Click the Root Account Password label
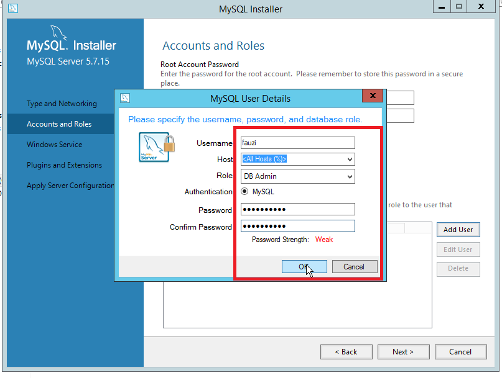This screenshot has width=502, height=378. point(200,65)
